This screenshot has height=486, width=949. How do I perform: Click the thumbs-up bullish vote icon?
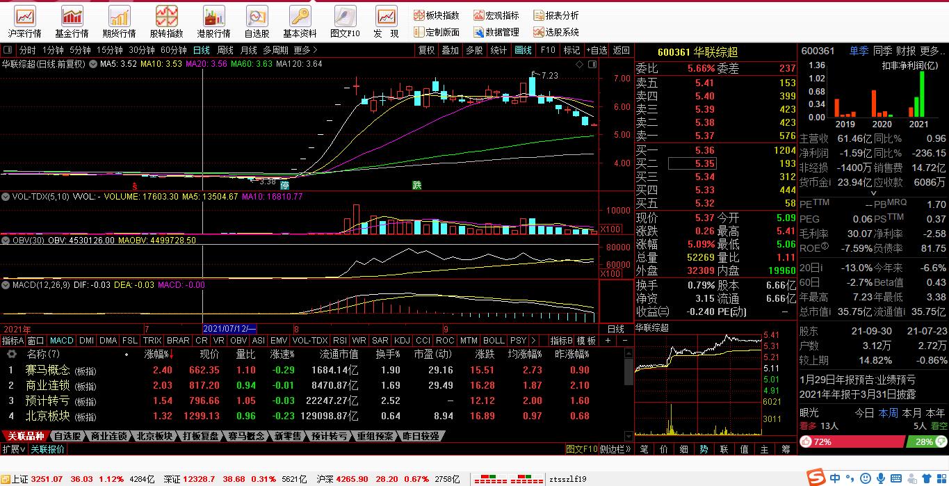point(806,442)
